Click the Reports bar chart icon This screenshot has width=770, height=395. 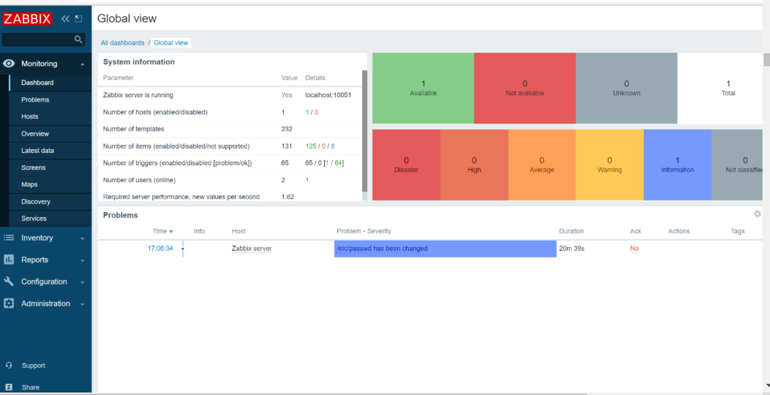click(9, 259)
